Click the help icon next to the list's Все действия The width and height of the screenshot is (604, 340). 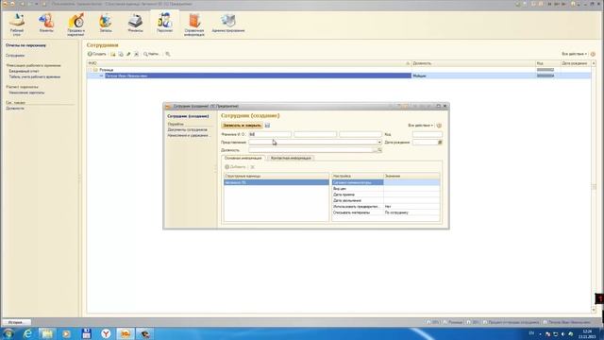click(x=593, y=54)
